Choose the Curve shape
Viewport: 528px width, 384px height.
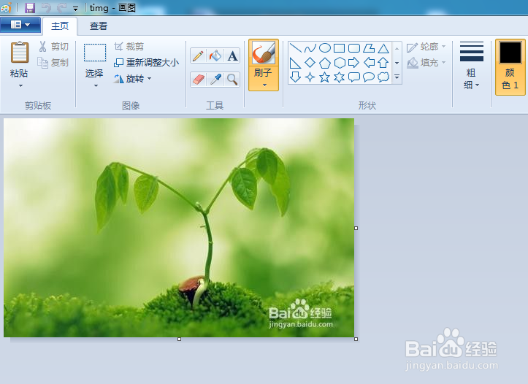[310, 48]
